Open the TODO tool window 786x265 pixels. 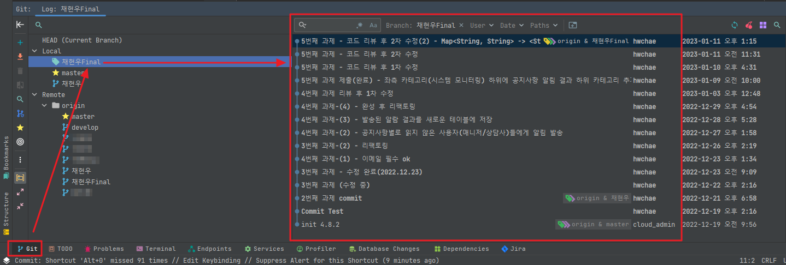[x=60, y=249]
